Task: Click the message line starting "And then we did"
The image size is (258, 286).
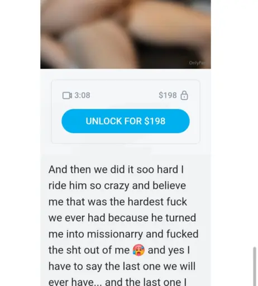Action: pyautogui.click(x=116, y=169)
